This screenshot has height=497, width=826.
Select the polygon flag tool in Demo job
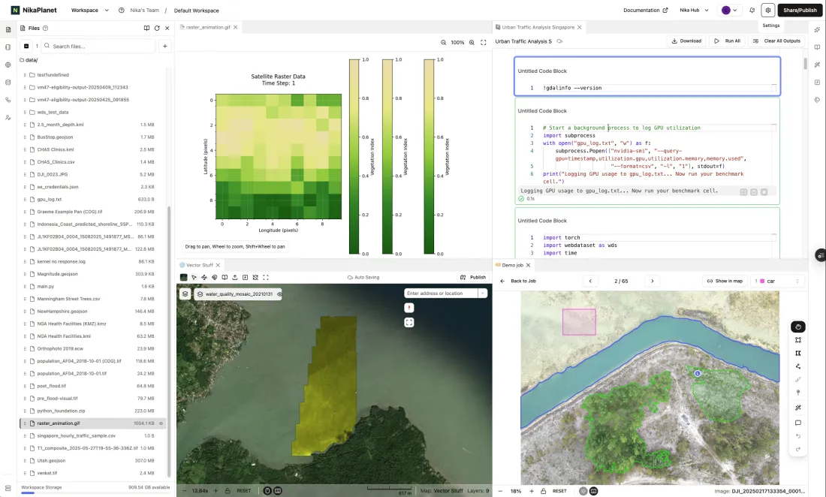coord(798,354)
